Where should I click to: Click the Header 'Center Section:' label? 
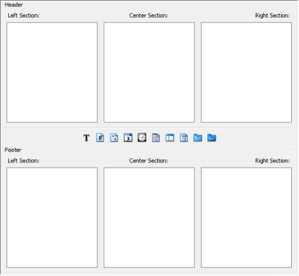149,15
